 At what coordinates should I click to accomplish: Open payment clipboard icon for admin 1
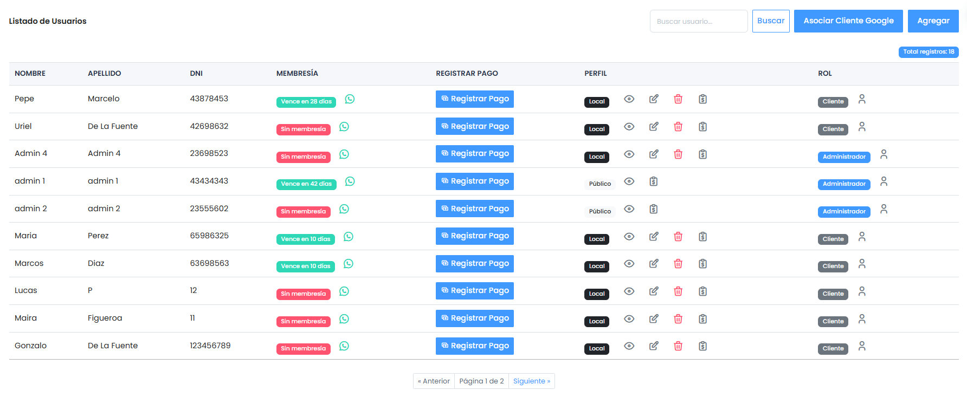(x=653, y=181)
